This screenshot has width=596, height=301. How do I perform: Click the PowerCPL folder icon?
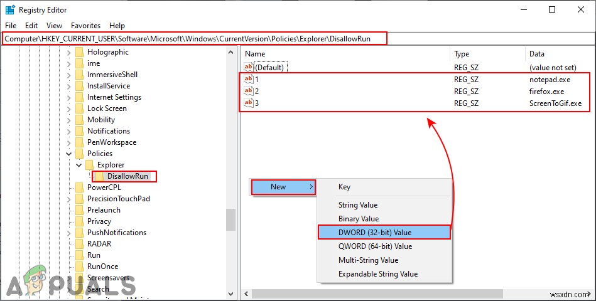coord(79,187)
